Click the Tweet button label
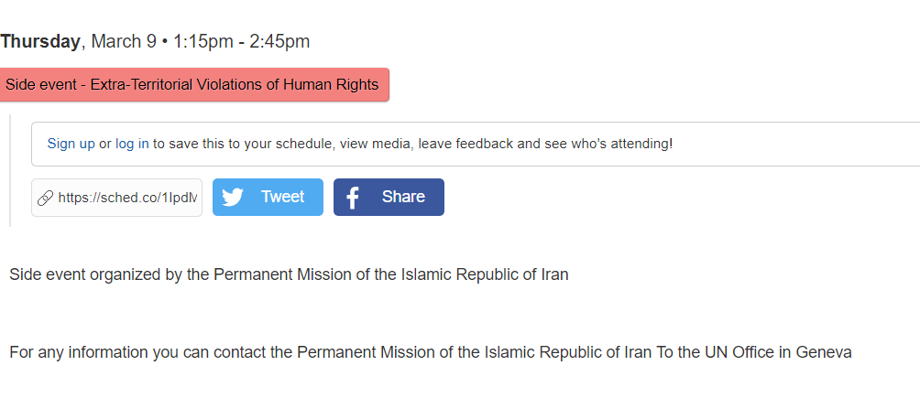Image resolution: width=920 pixels, height=398 pixels. tap(283, 197)
